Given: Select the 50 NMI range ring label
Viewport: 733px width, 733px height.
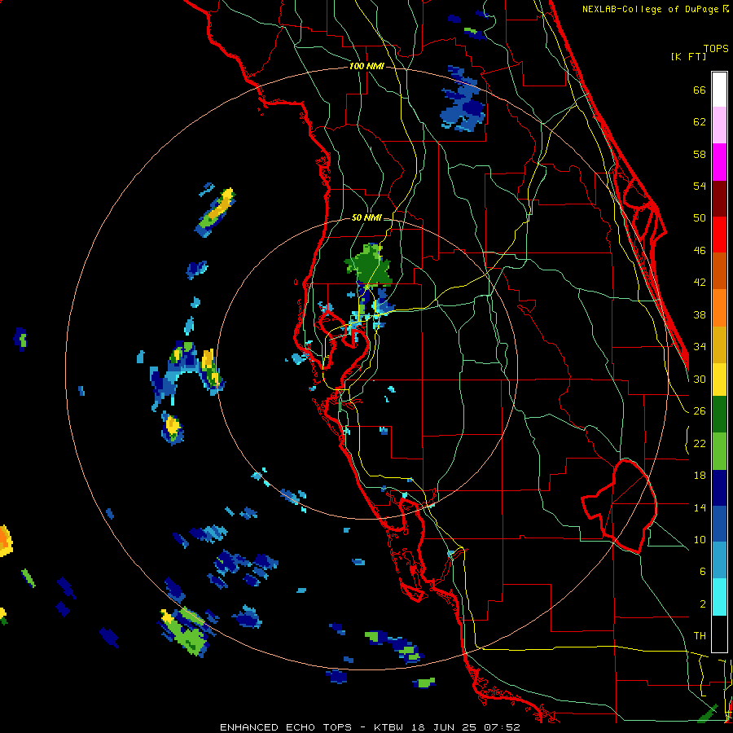Looking at the screenshot, I should point(366,217).
